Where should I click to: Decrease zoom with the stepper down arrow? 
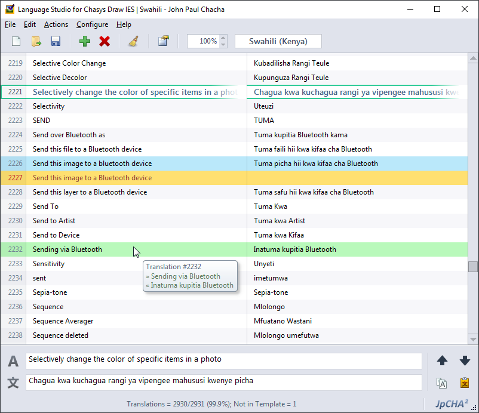223,45
